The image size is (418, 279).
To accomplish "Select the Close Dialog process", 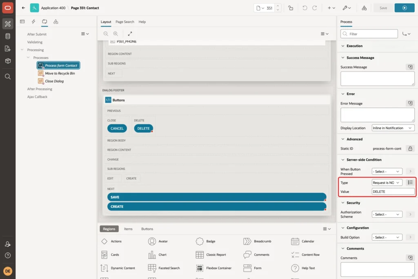I will (x=54, y=81).
